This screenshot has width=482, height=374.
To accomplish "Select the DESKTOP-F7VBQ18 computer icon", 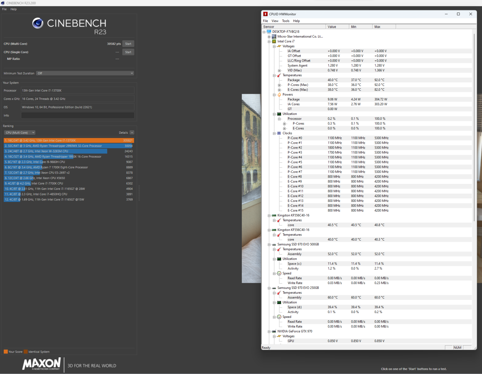I will tap(269, 32).
